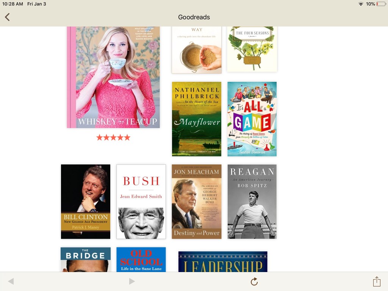Screen dimensions: 388x291
Task: Check the battery indicator in status bar
Action: coord(381,4)
